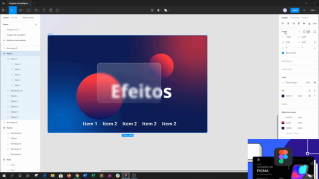Select the Projetos-CursoFigma file tab

(18, 3)
